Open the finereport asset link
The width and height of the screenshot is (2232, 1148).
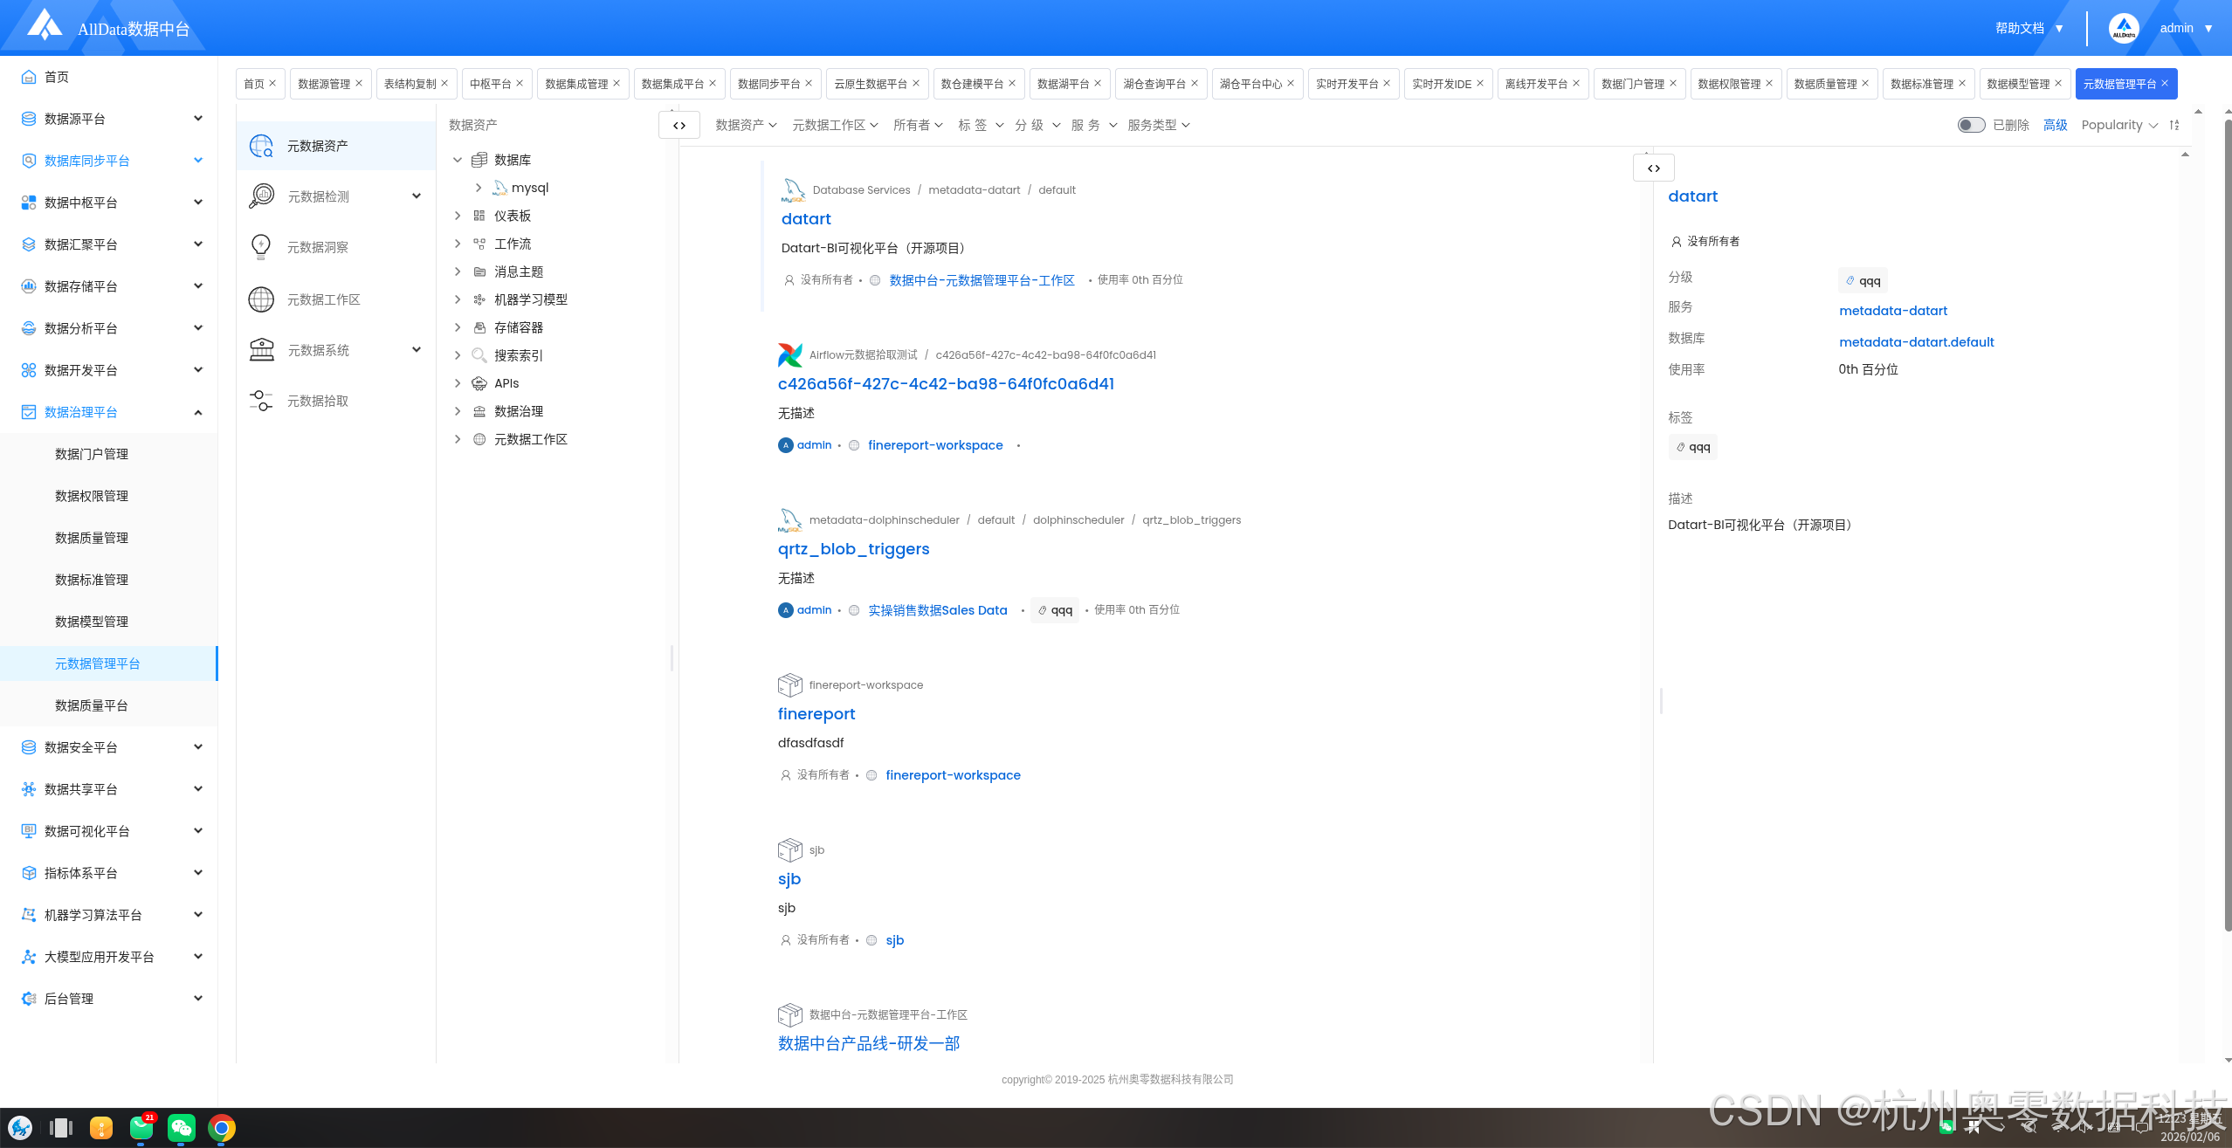[816, 714]
